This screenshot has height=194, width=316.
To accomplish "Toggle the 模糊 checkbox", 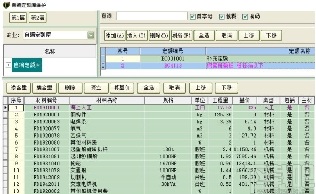I will click(x=222, y=16).
